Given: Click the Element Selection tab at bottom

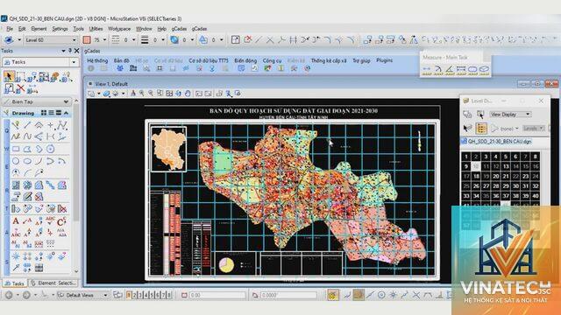Looking at the screenshot, I should [x=53, y=283].
